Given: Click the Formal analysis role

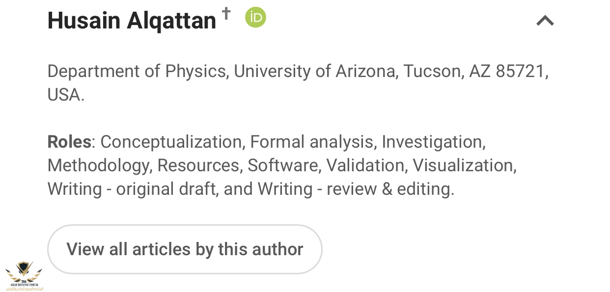Looking at the screenshot, I should [311, 142].
